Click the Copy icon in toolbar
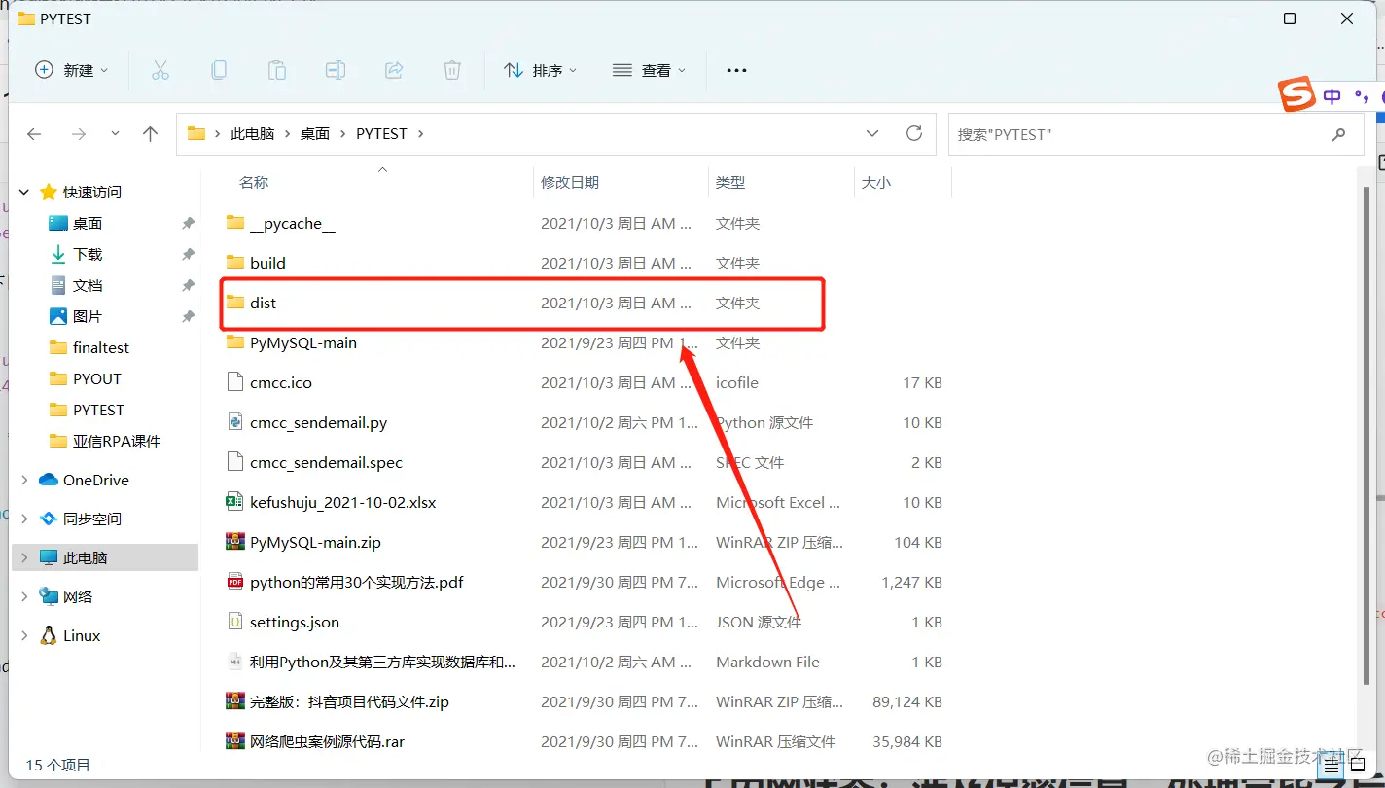Viewport: 1385px width, 788px height. [219, 70]
